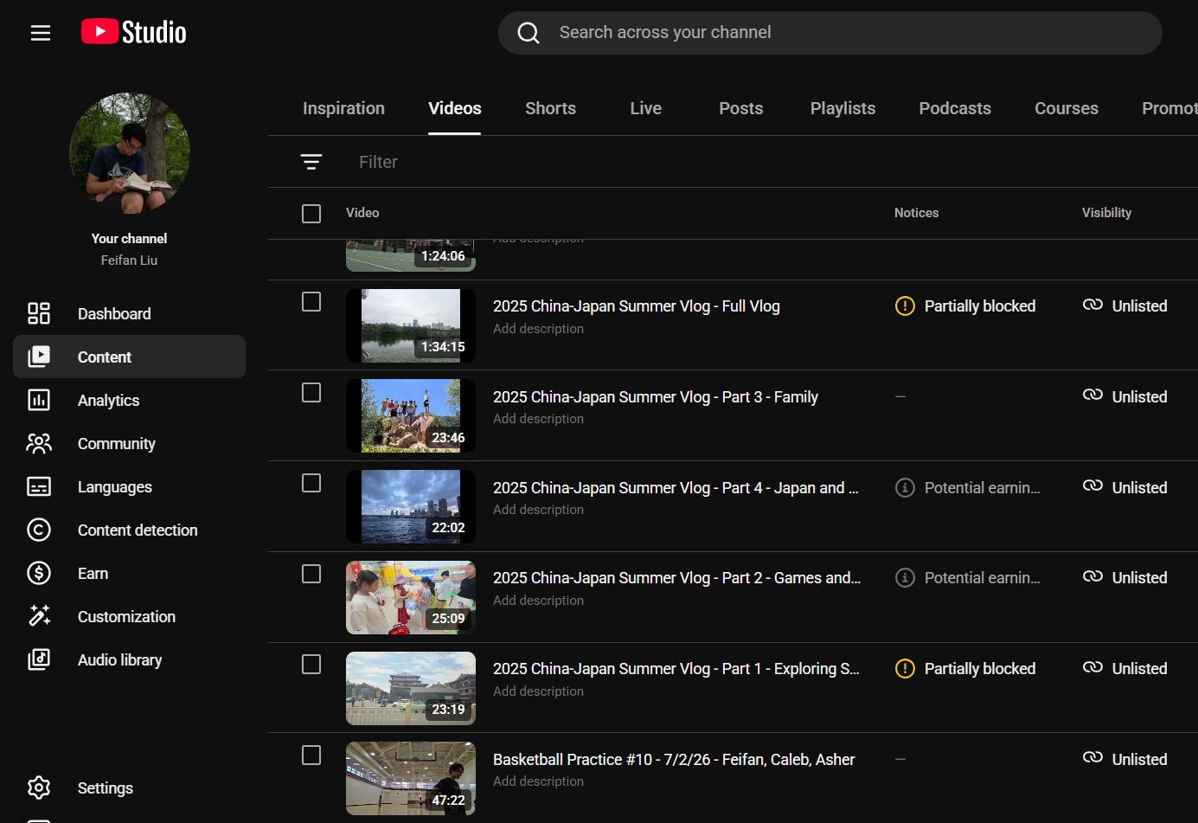Open the Courses tab
The width and height of the screenshot is (1198, 823).
(1067, 108)
